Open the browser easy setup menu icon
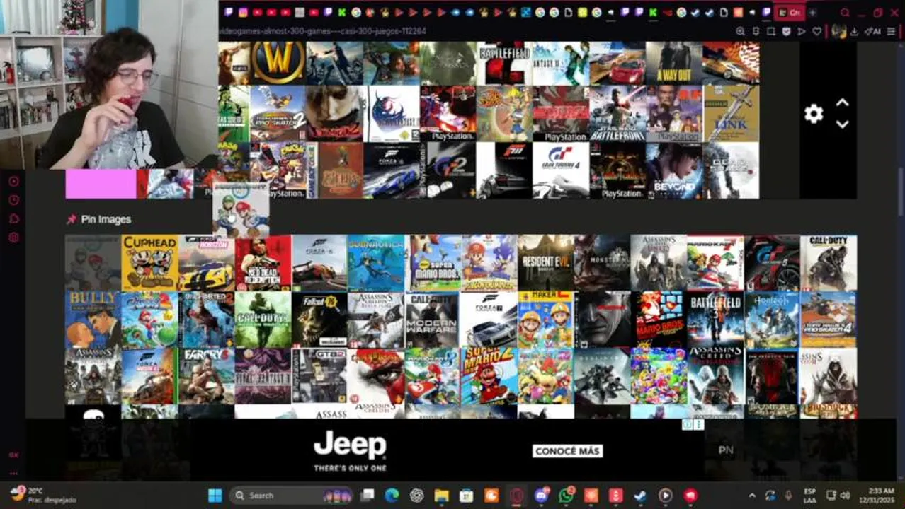The height and width of the screenshot is (509, 905). point(891,31)
